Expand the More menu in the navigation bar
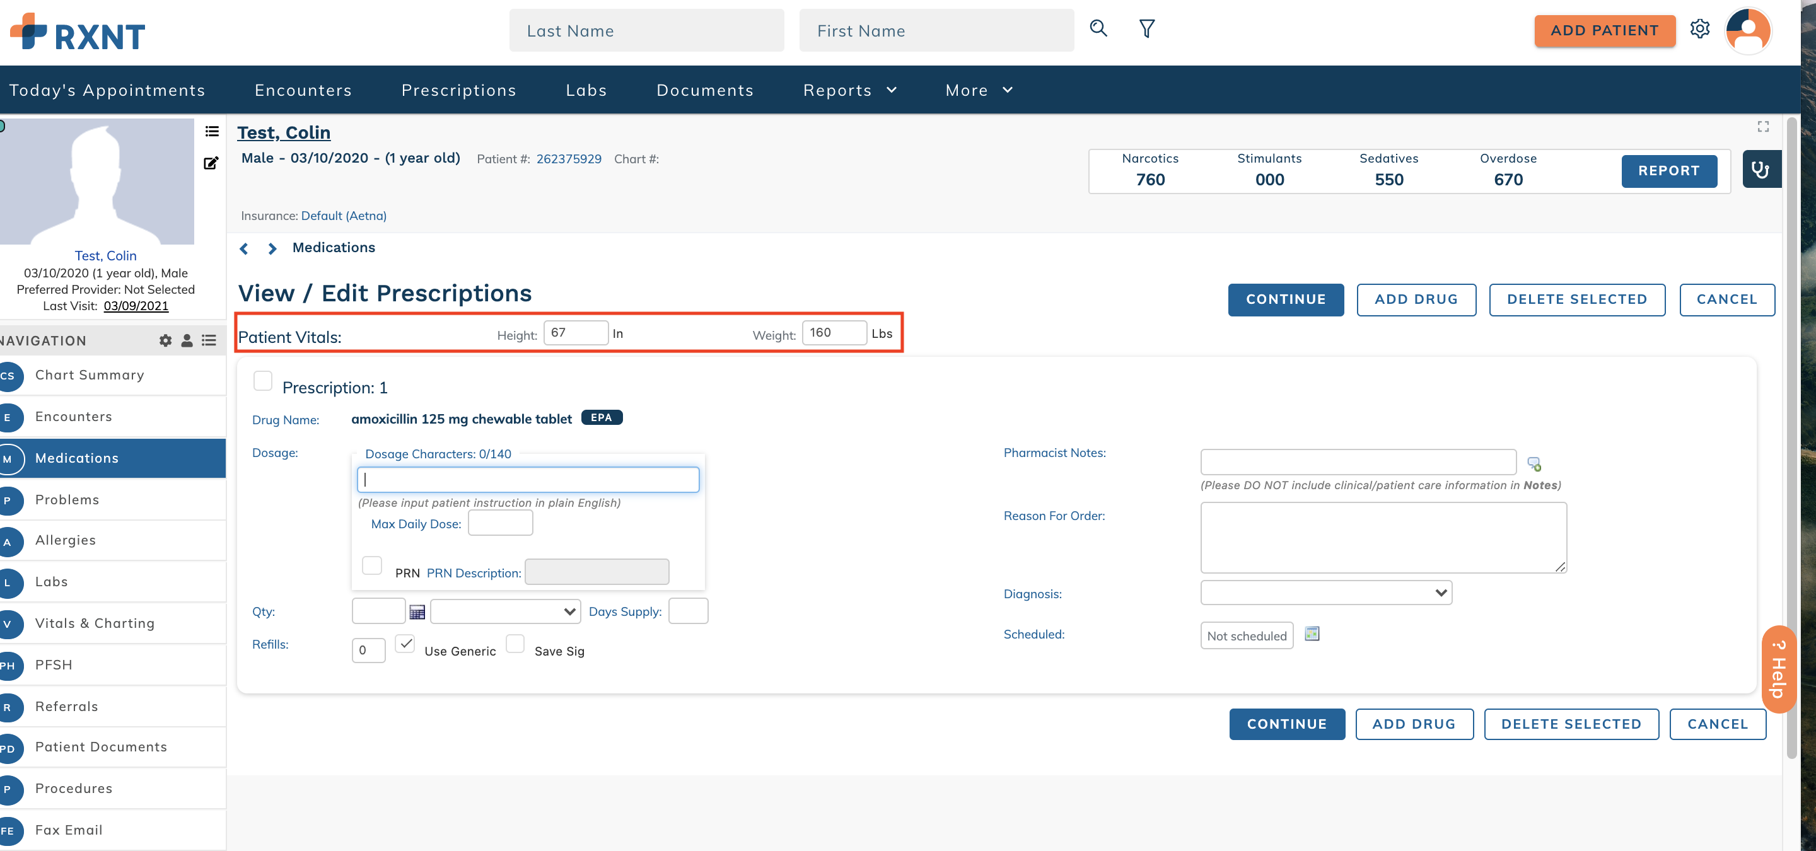Screen dimensions: 1816x851 (979, 90)
